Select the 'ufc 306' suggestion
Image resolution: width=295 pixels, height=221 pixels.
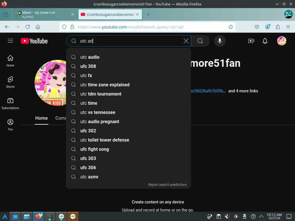(128, 168)
